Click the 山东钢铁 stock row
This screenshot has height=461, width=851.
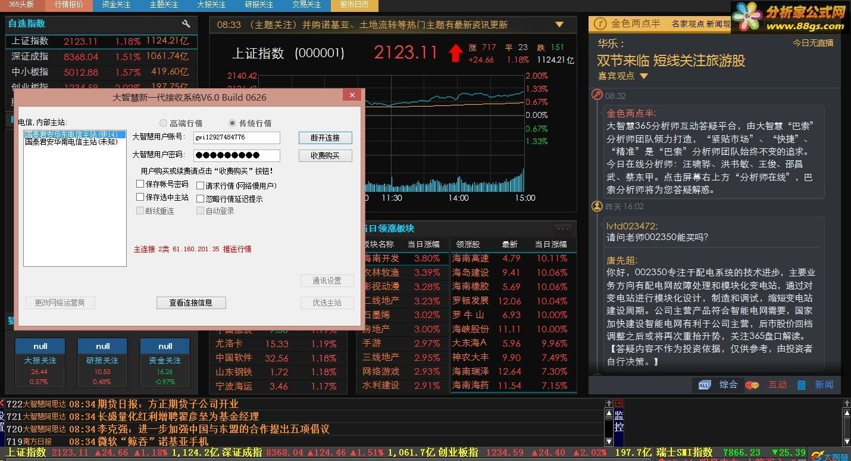pyautogui.click(x=279, y=372)
